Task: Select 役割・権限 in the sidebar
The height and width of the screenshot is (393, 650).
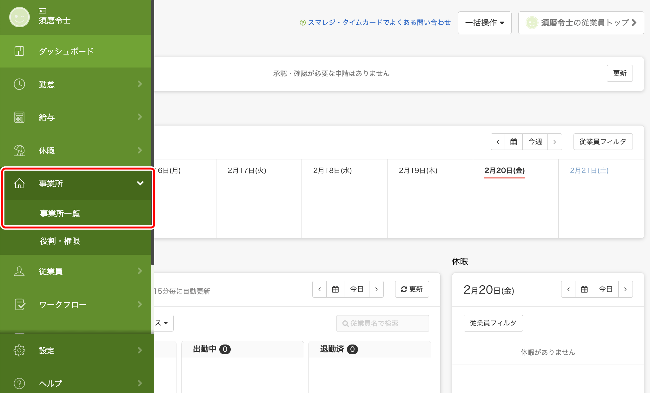Action: click(x=60, y=241)
